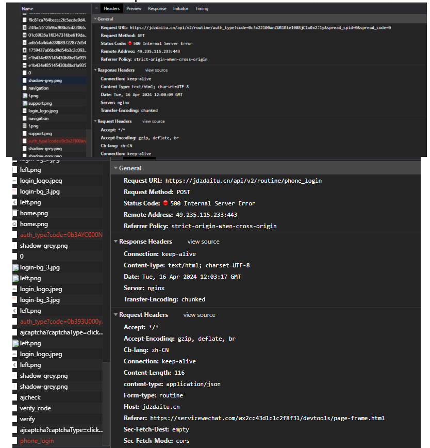Click icon beside adb54a4da6288 entry
Screen dimensions: 430x448
(x=24, y=42)
